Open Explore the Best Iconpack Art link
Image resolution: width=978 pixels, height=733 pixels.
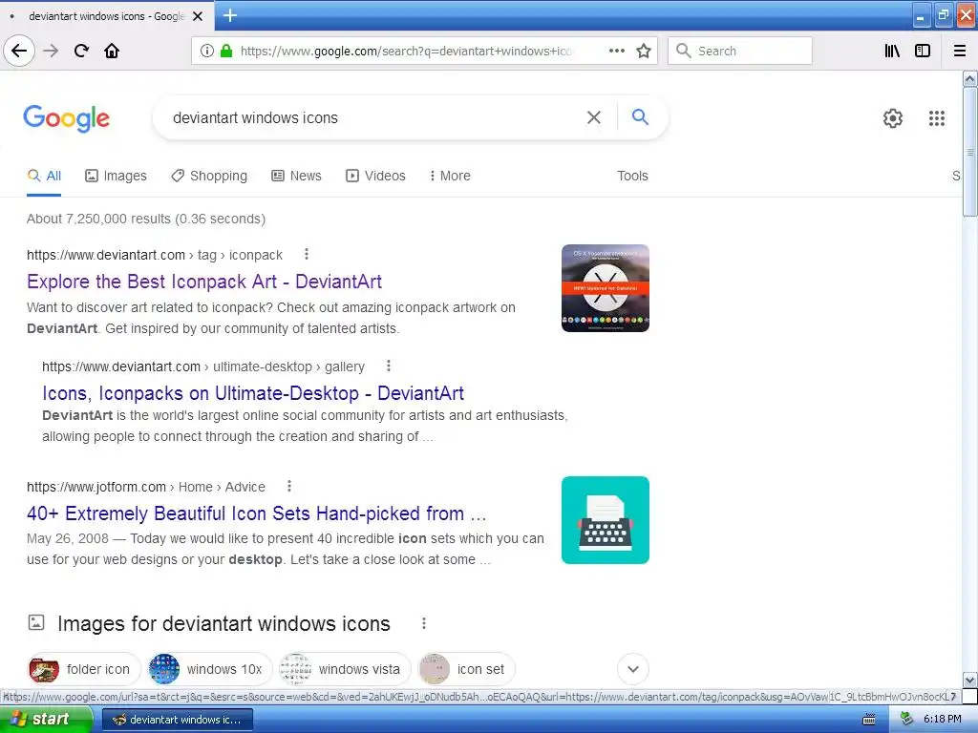pos(204,282)
